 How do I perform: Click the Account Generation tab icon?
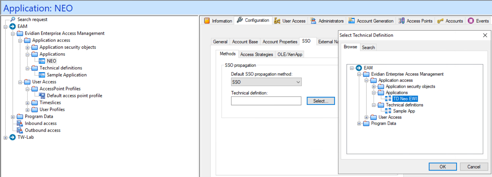pos(351,21)
